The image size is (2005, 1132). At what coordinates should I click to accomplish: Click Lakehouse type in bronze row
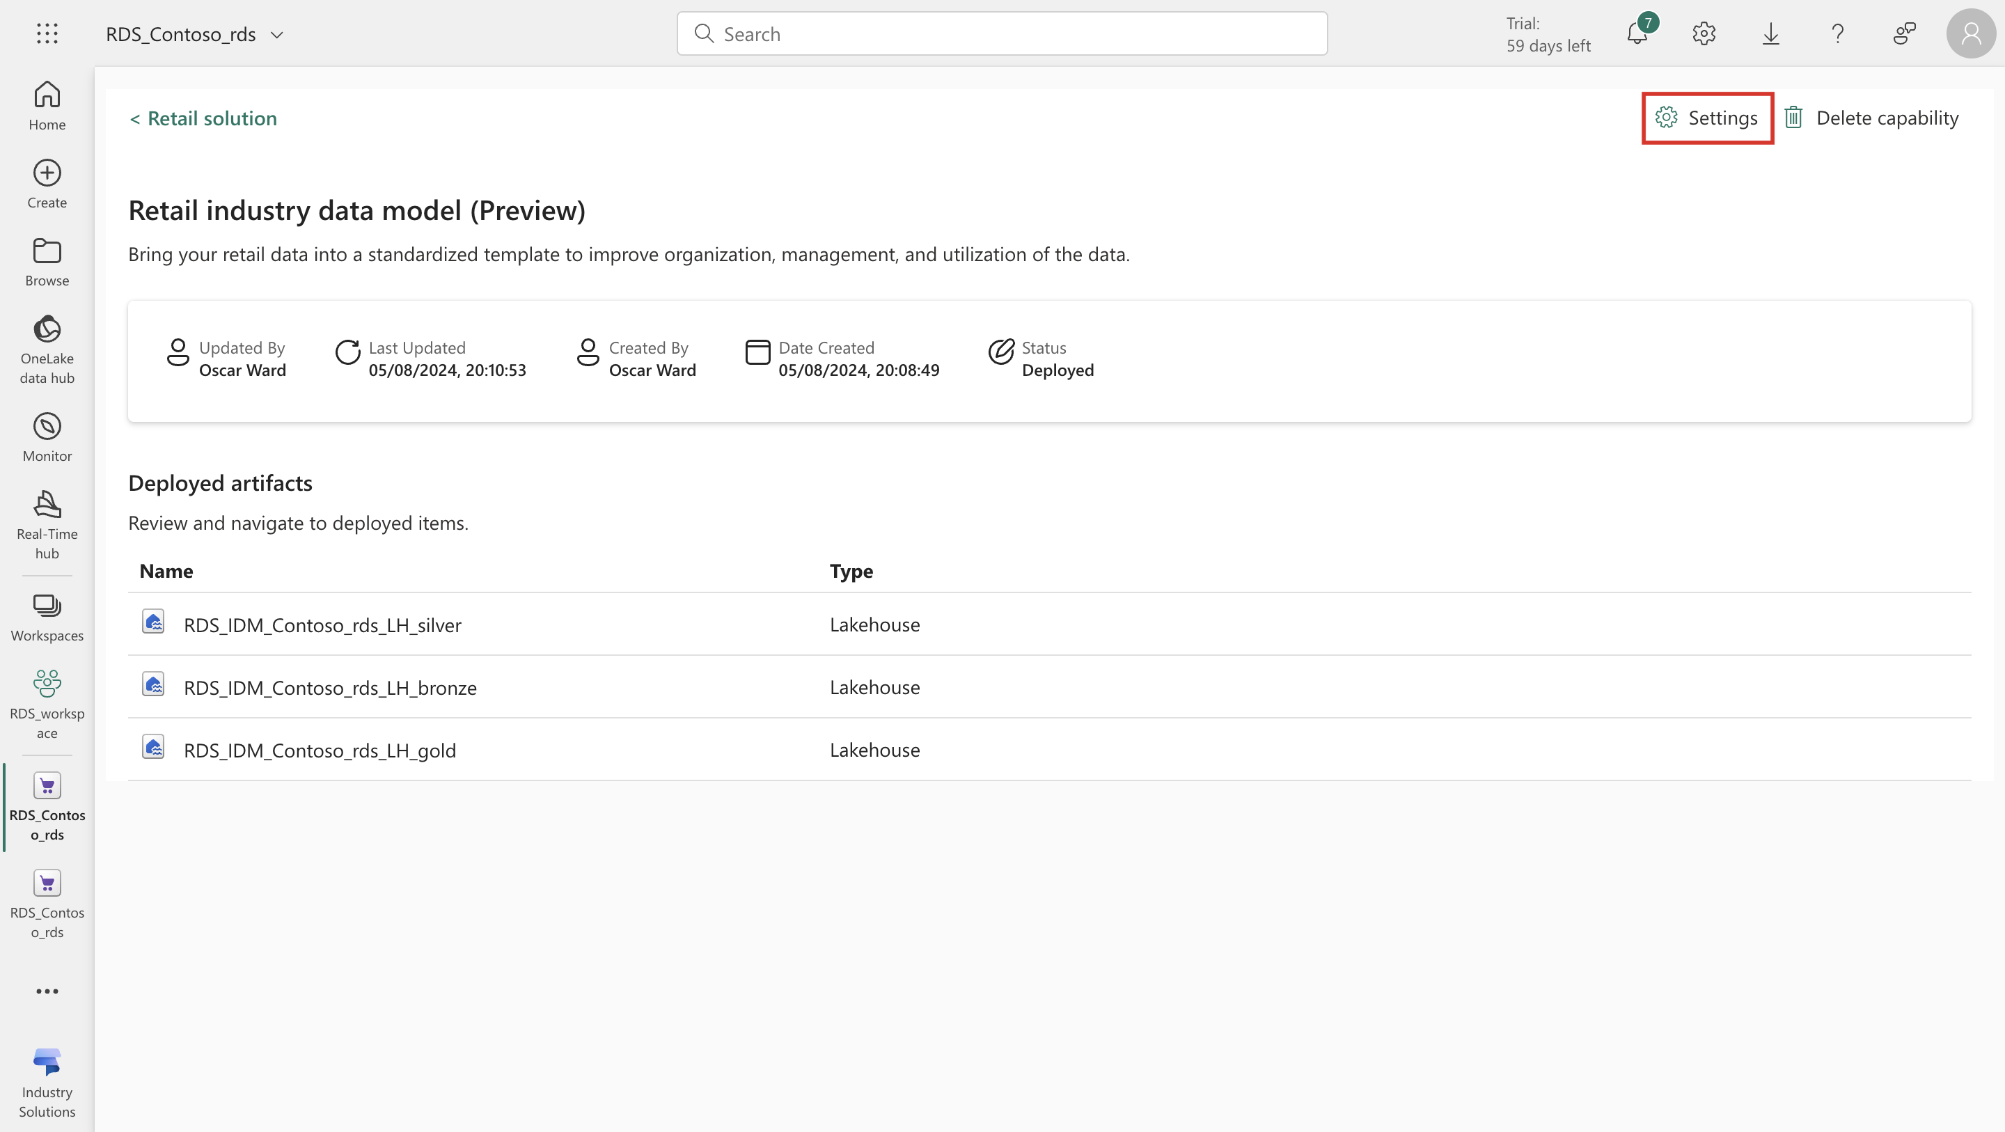tap(874, 686)
